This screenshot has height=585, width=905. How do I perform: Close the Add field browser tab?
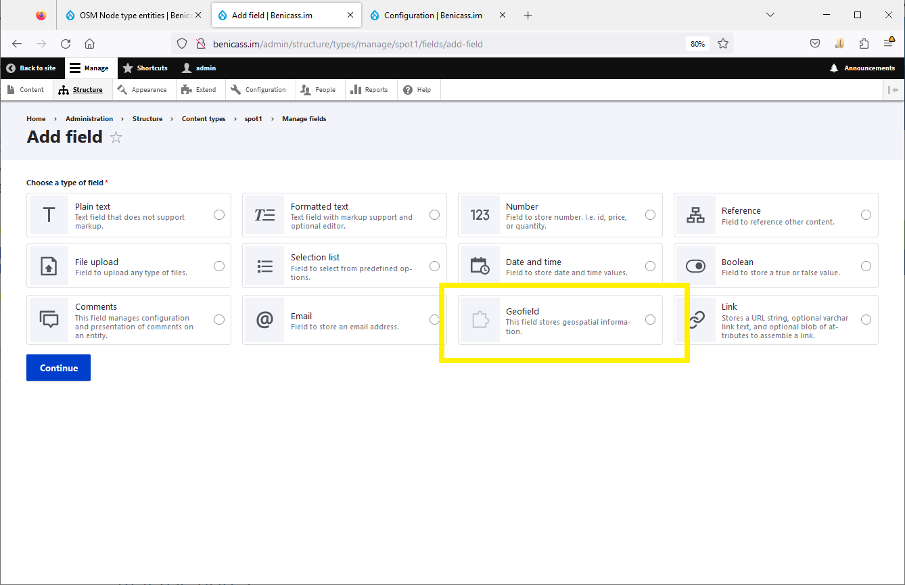tap(350, 15)
